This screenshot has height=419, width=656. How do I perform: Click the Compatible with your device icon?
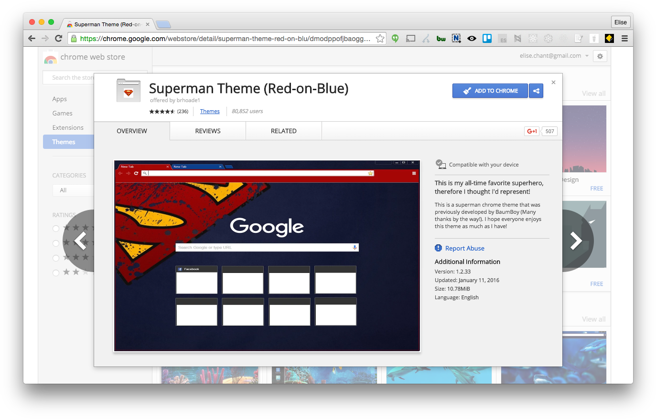click(441, 164)
